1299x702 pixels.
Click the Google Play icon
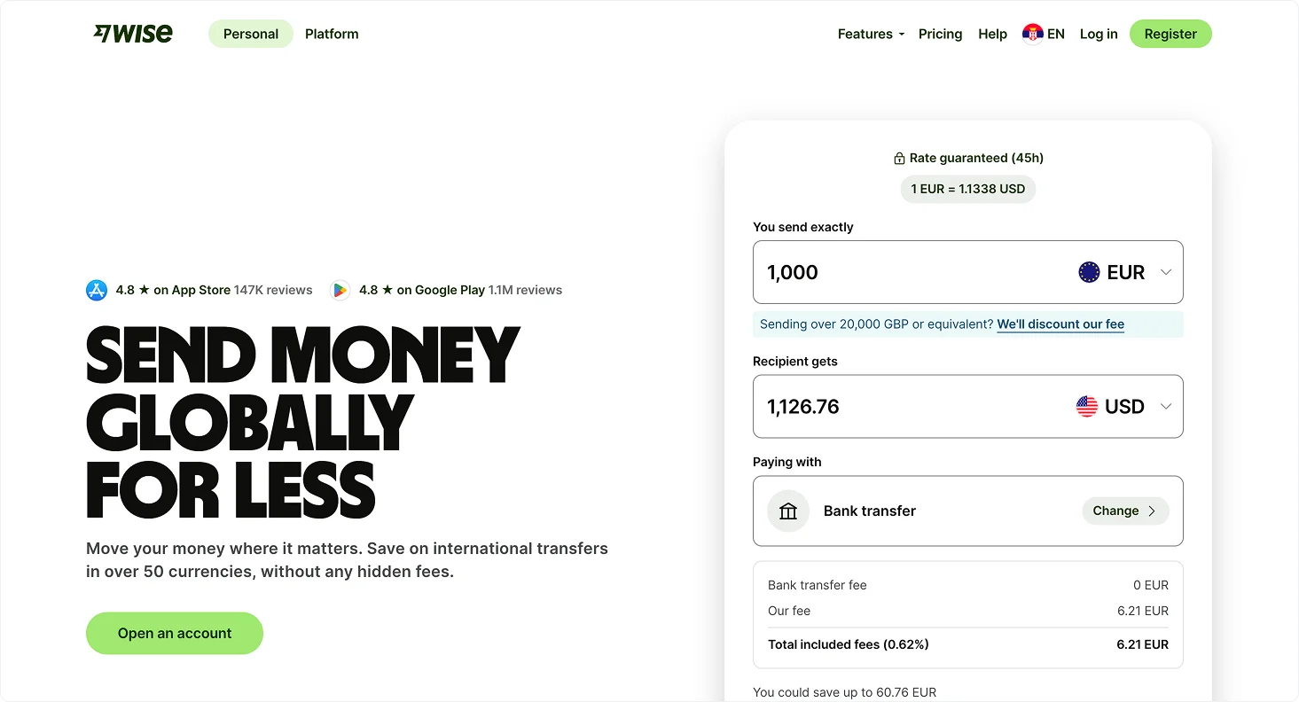[340, 290]
